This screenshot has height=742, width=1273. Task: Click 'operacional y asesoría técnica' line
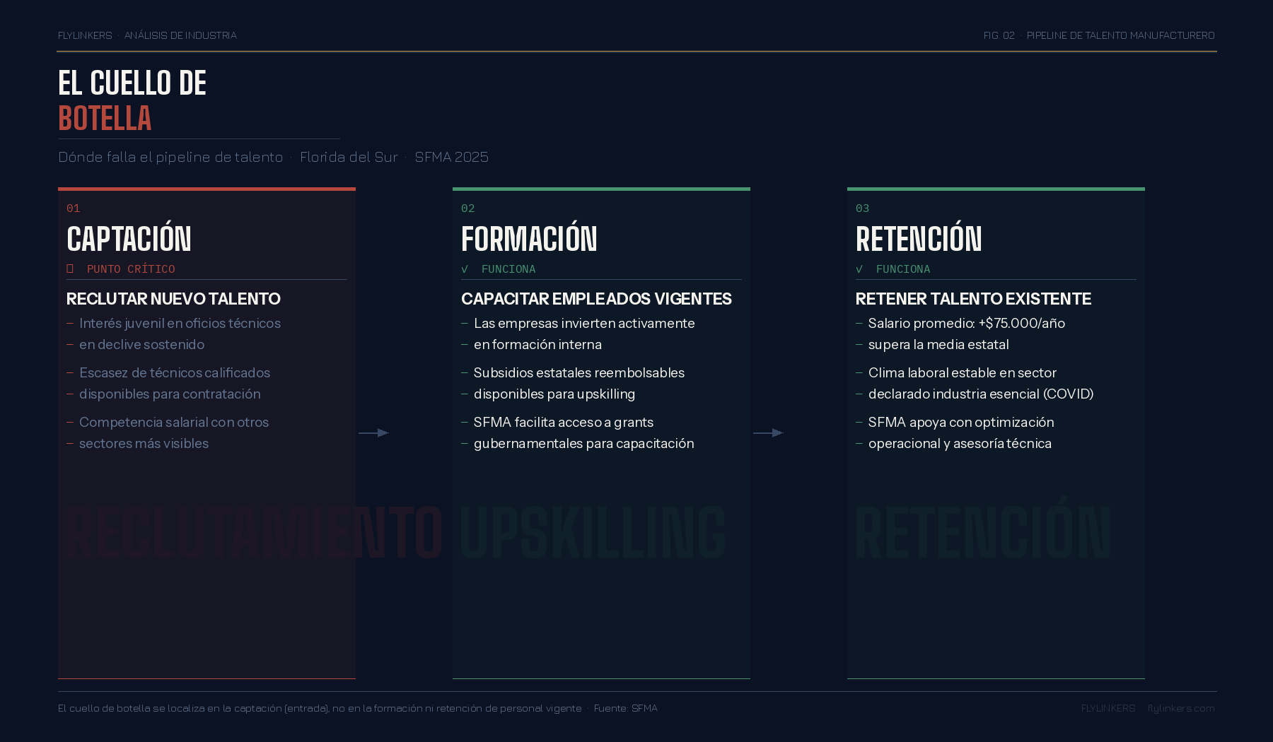coord(960,444)
